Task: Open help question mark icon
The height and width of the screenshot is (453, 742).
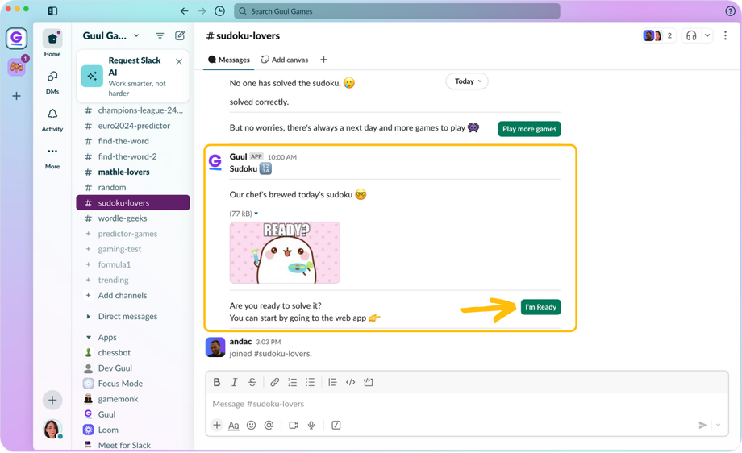Action: tap(730, 11)
